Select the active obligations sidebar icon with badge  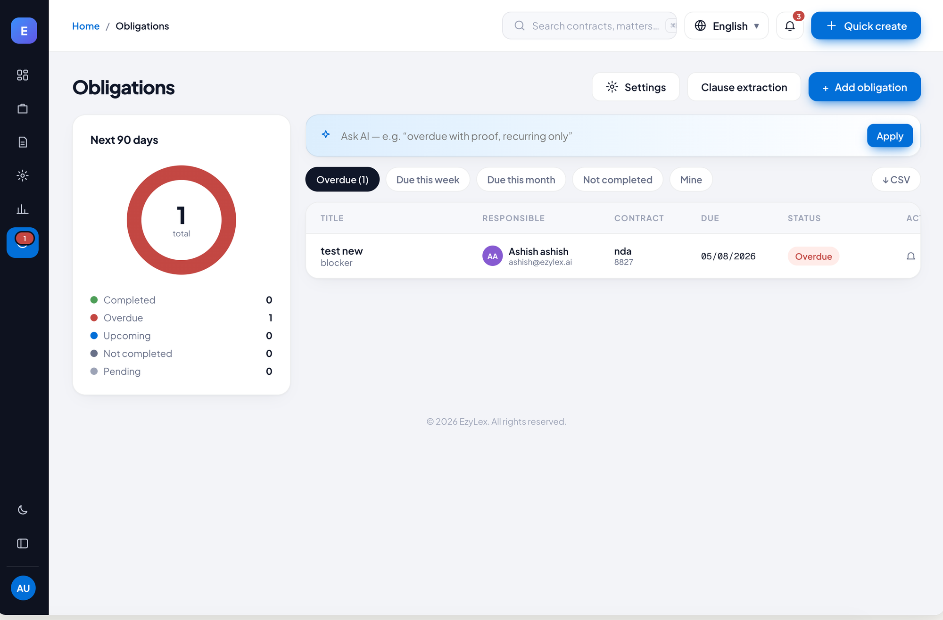click(x=23, y=242)
